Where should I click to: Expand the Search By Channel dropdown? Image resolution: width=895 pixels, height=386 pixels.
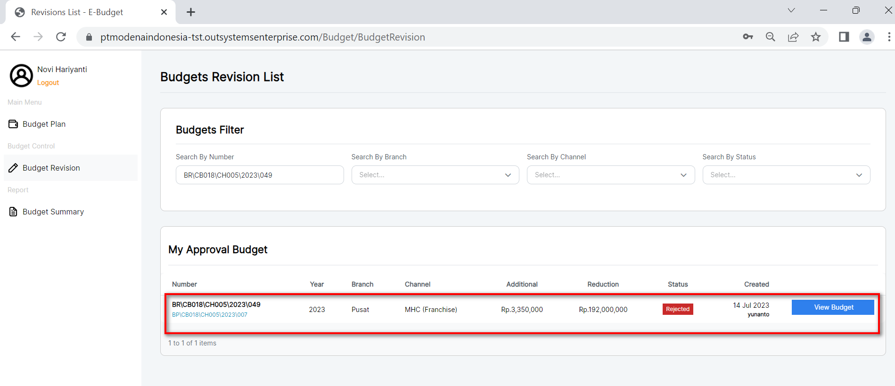[x=610, y=175]
